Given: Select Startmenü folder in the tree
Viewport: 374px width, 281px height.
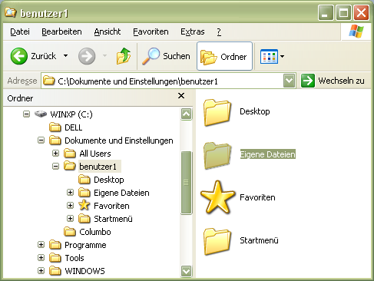Looking at the screenshot, I should [105, 219].
